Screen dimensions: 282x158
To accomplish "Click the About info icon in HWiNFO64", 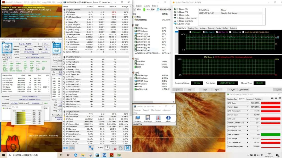I will pyautogui.click(x=168, y=118).
